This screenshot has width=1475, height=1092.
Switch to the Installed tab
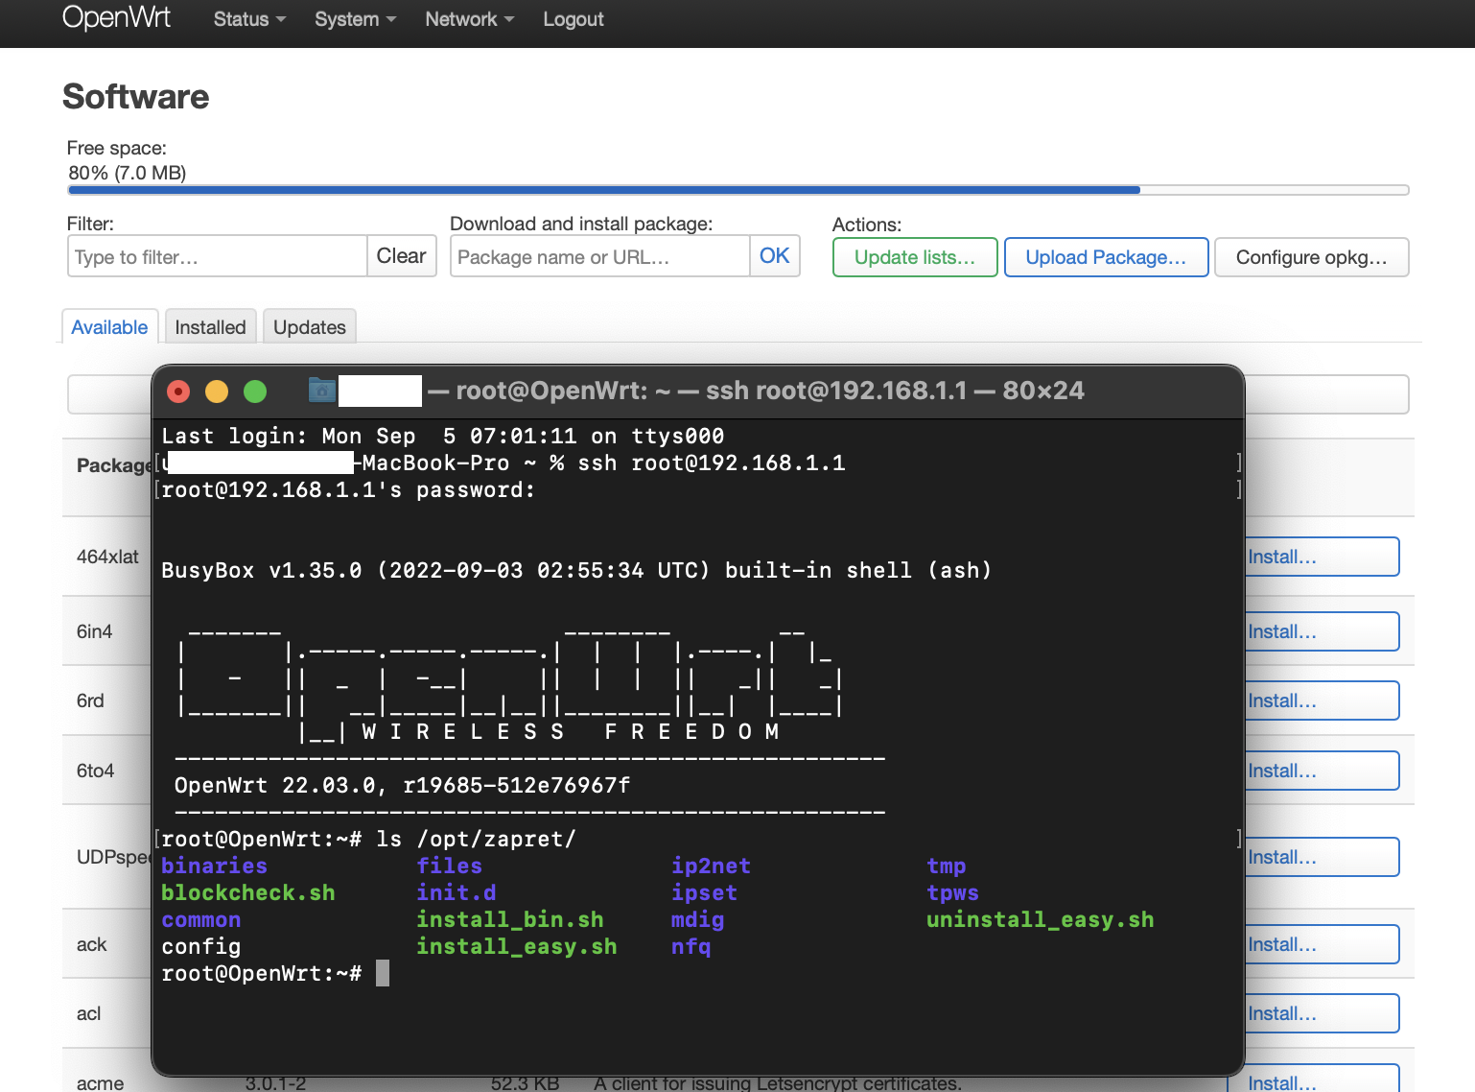[210, 327]
